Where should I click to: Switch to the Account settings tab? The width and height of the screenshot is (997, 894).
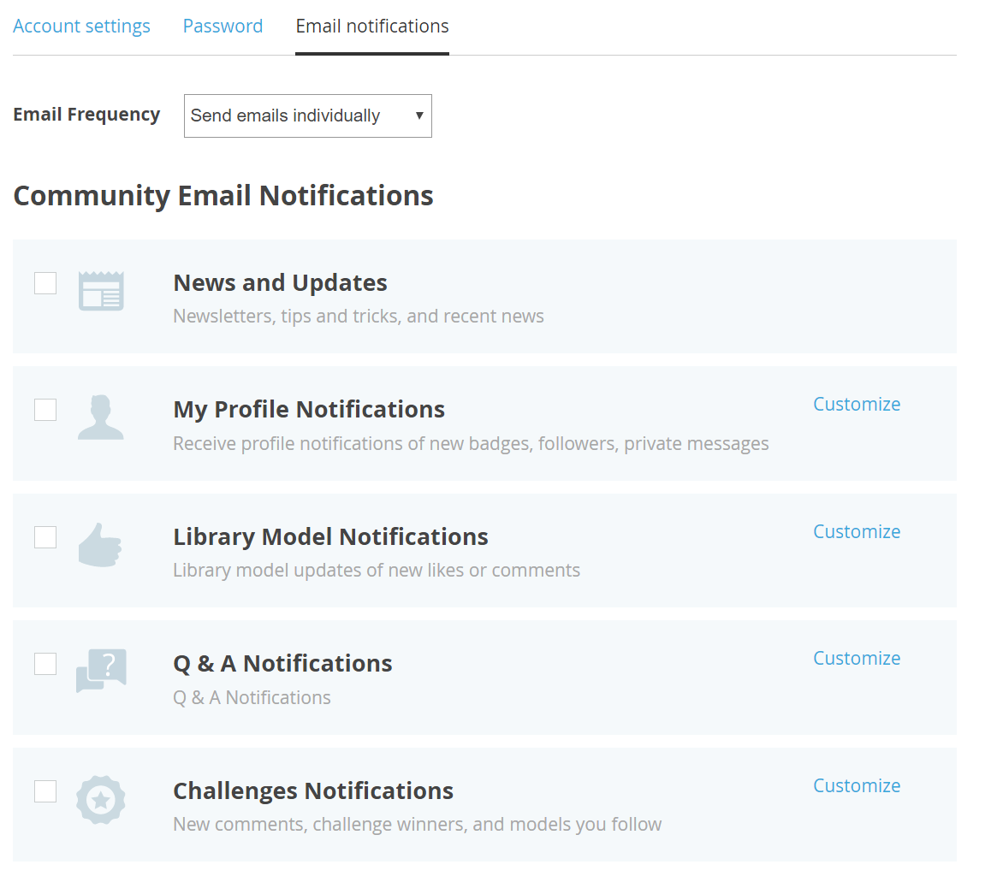tap(81, 27)
